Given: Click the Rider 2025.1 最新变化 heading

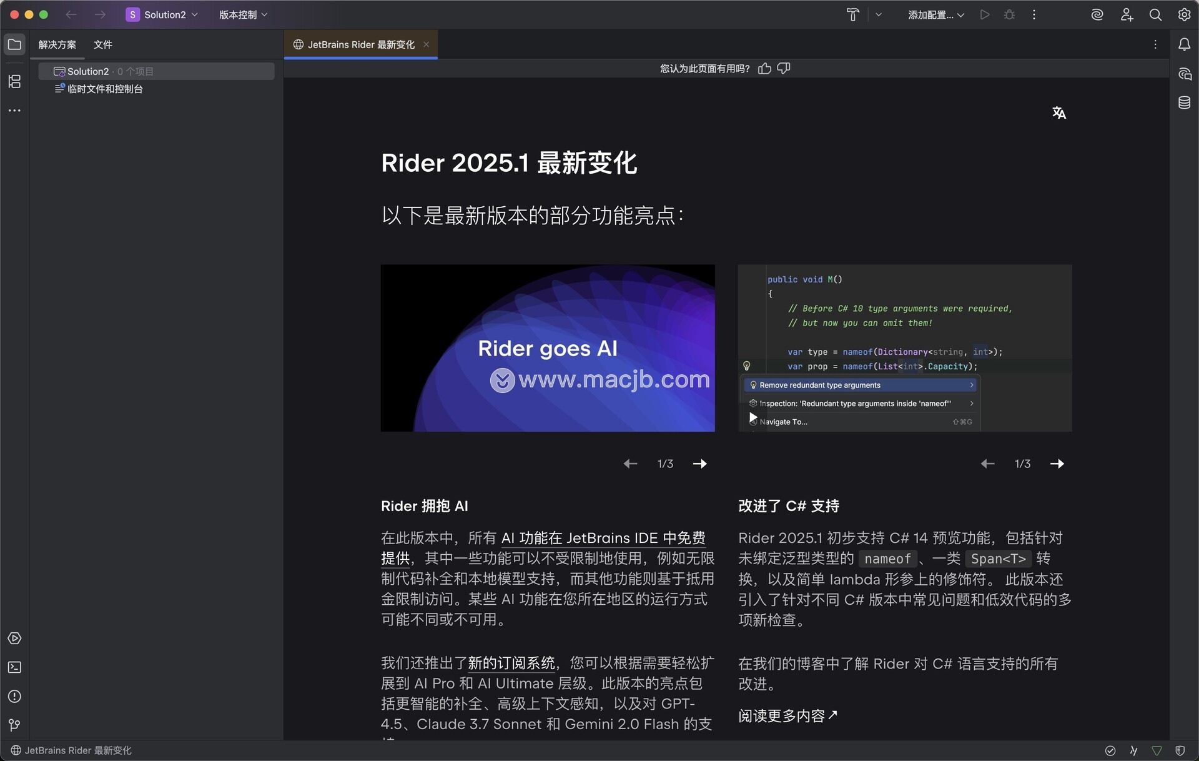Looking at the screenshot, I should pos(509,163).
